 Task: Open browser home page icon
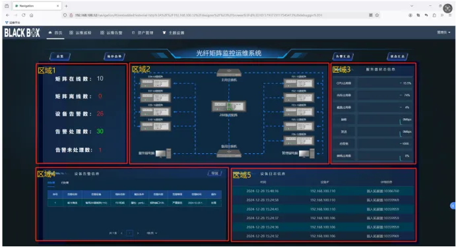pos(32,15)
